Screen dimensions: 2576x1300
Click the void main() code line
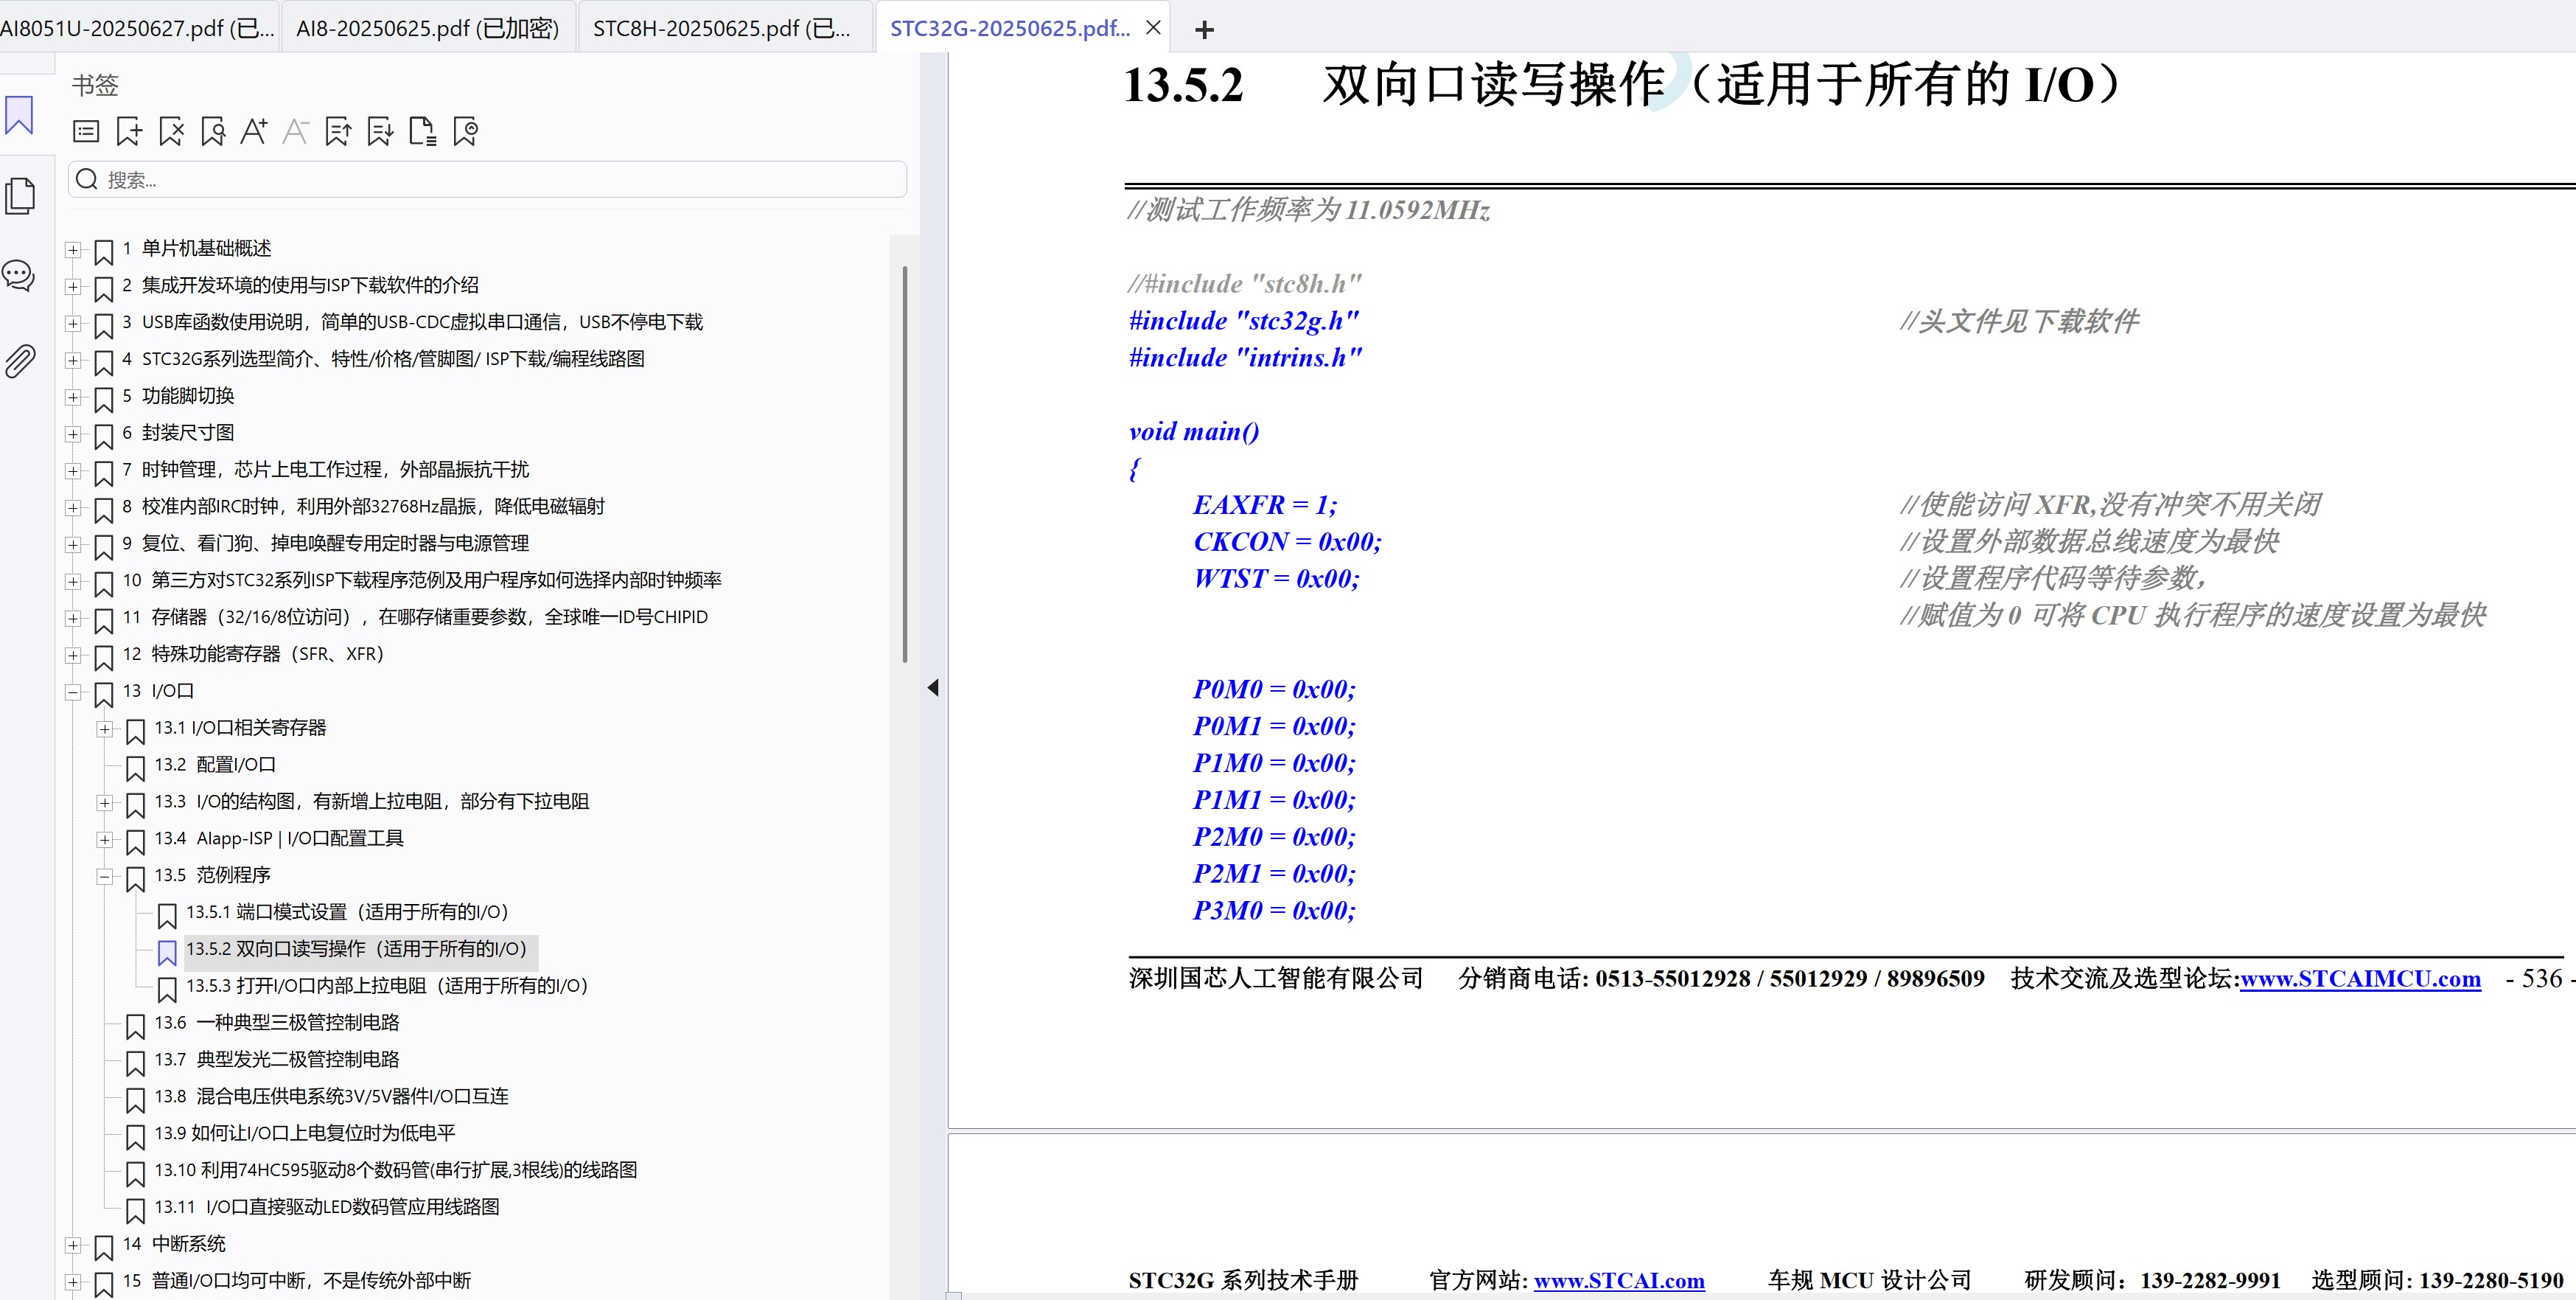pos(1194,431)
